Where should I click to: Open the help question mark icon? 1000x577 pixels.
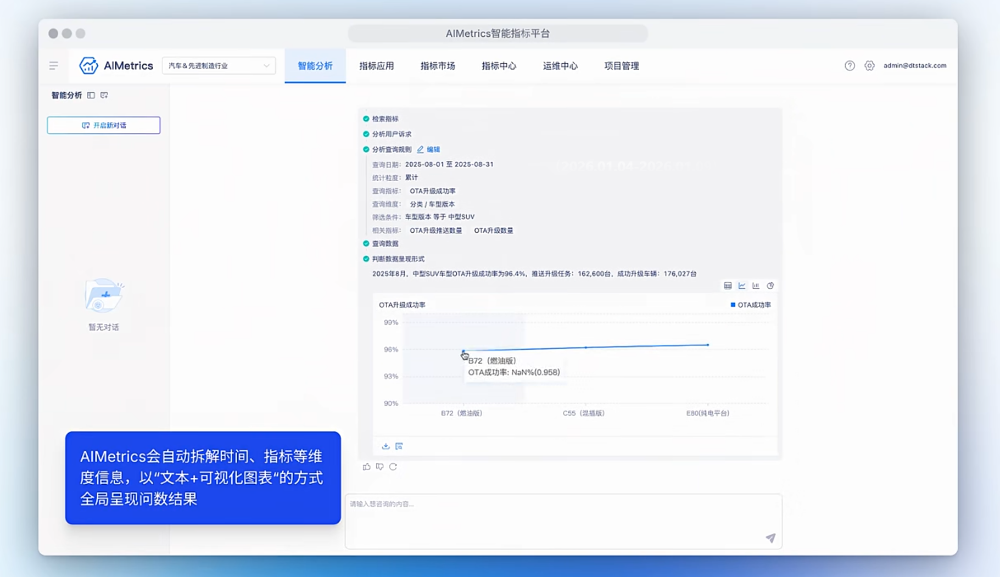(x=850, y=66)
